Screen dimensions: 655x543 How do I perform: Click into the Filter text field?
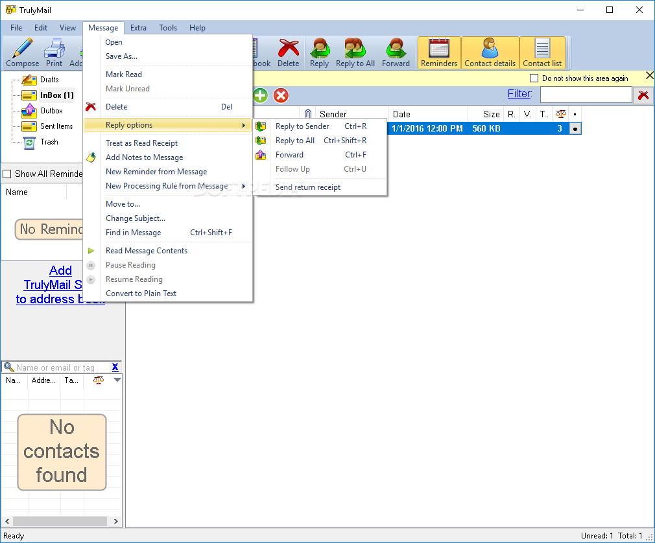[x=586, y=95]
